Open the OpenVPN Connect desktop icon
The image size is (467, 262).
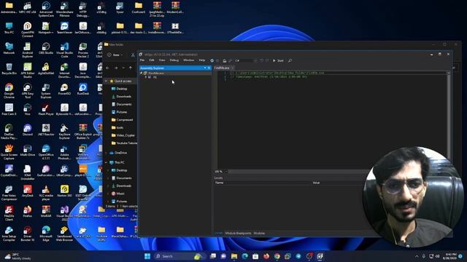point(28,30)
